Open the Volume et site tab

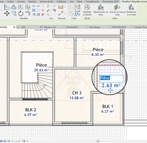[x=47, y=2]
